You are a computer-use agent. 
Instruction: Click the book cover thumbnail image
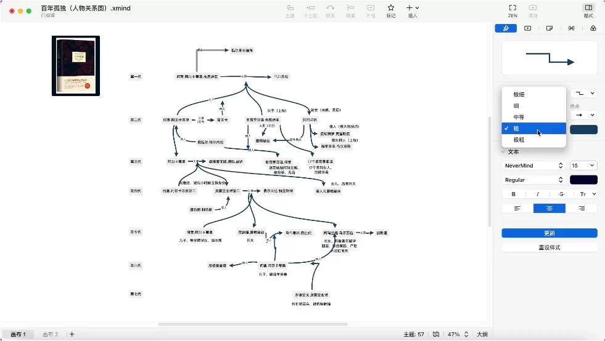pos(76,66)
